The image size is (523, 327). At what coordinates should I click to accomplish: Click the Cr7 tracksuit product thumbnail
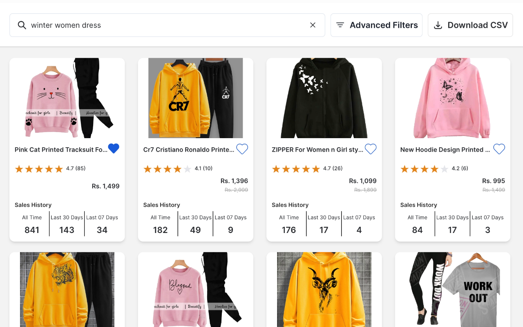point(195,98)
